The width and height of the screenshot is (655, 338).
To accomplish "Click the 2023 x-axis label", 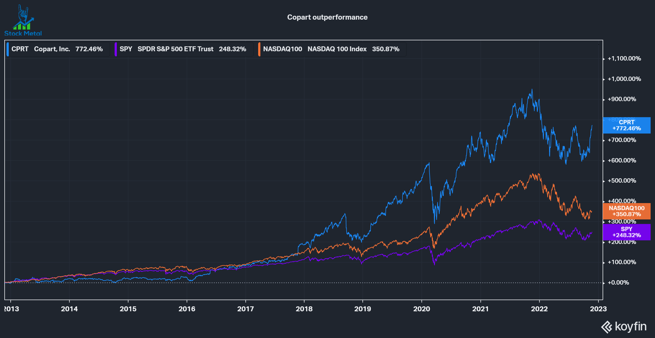I will (x=598, y=309).
